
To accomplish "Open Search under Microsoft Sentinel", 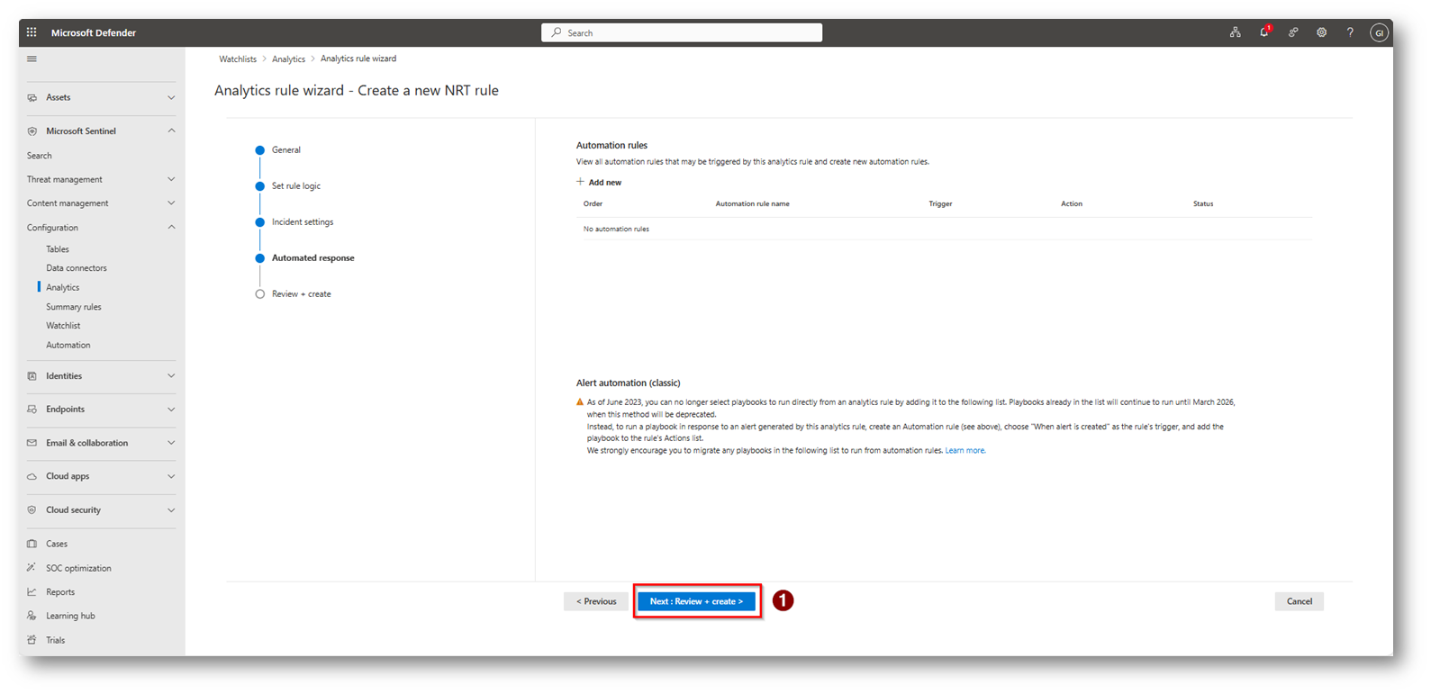I will tap(40, 156).
